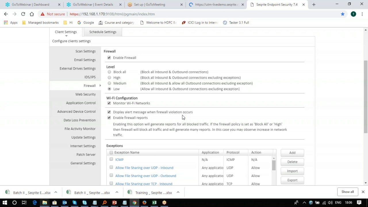Open the Chrome three-dot menu
This screenshot has height=207, width=368.
[x=362, y=14]
